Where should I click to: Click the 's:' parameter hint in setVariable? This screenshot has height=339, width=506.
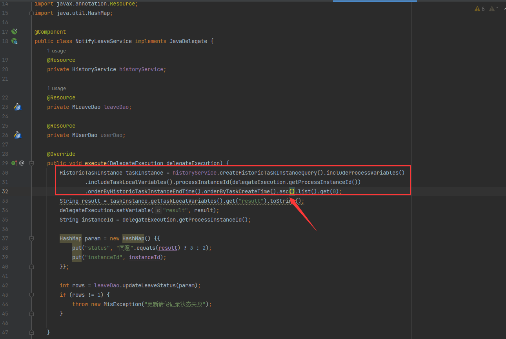pyautogui.click(x=158, y=210)
